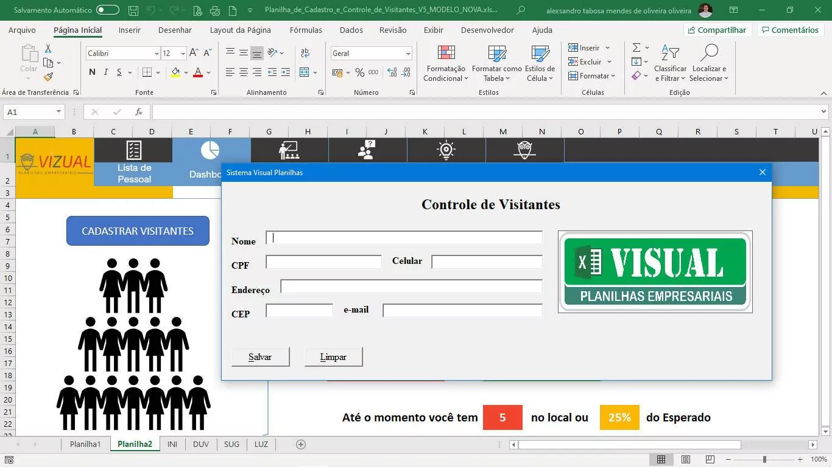Click the zoom slider in status bar

point(764,460)
